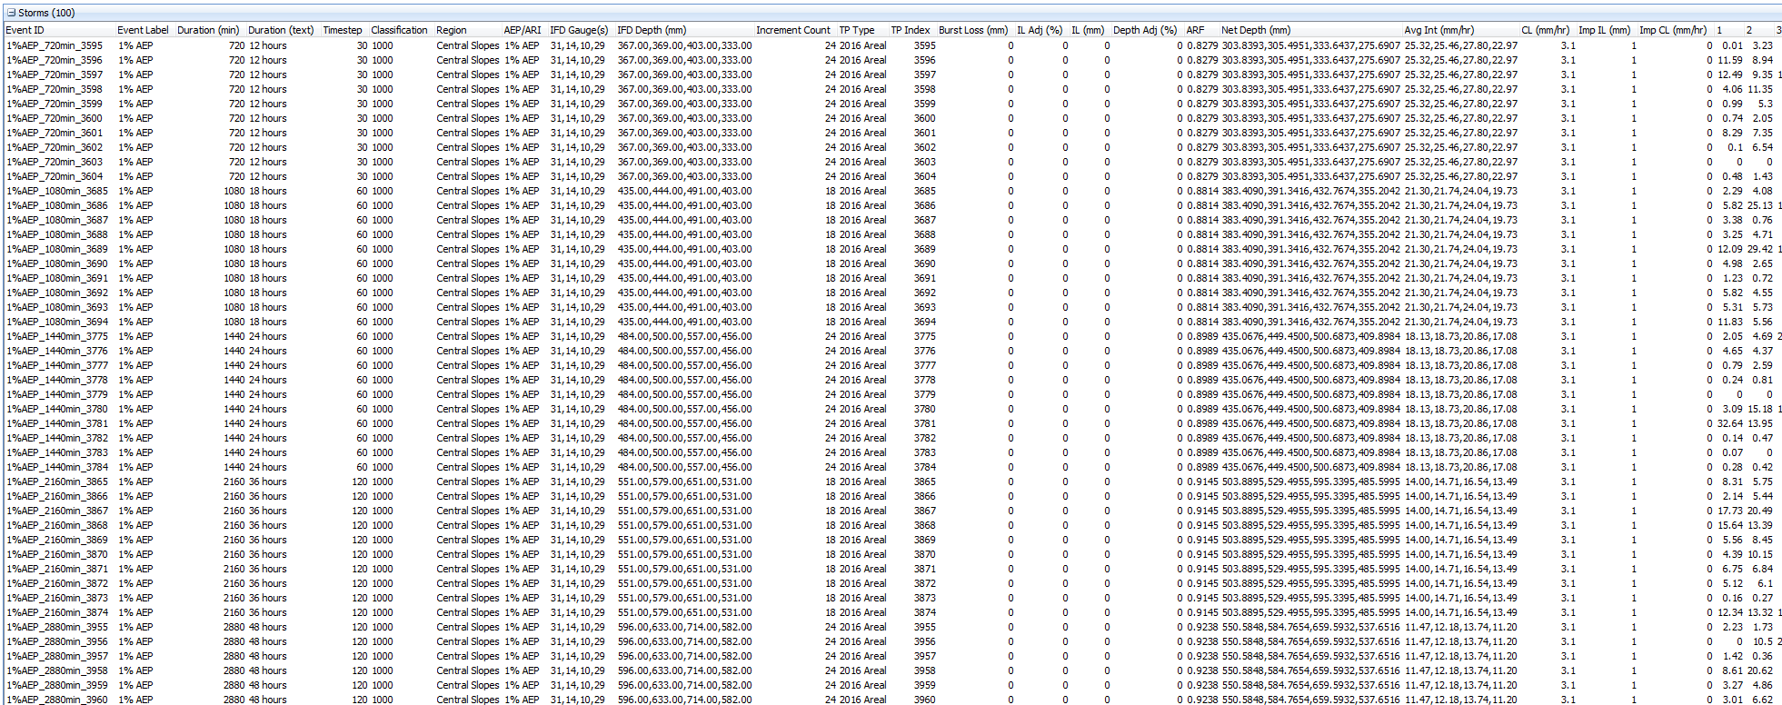The height and width of the screenshot is (705, 1782).
Task: Click event ID 1%AEP_1440min_3775
Action: pyautogui.click(x=56, y=336)
